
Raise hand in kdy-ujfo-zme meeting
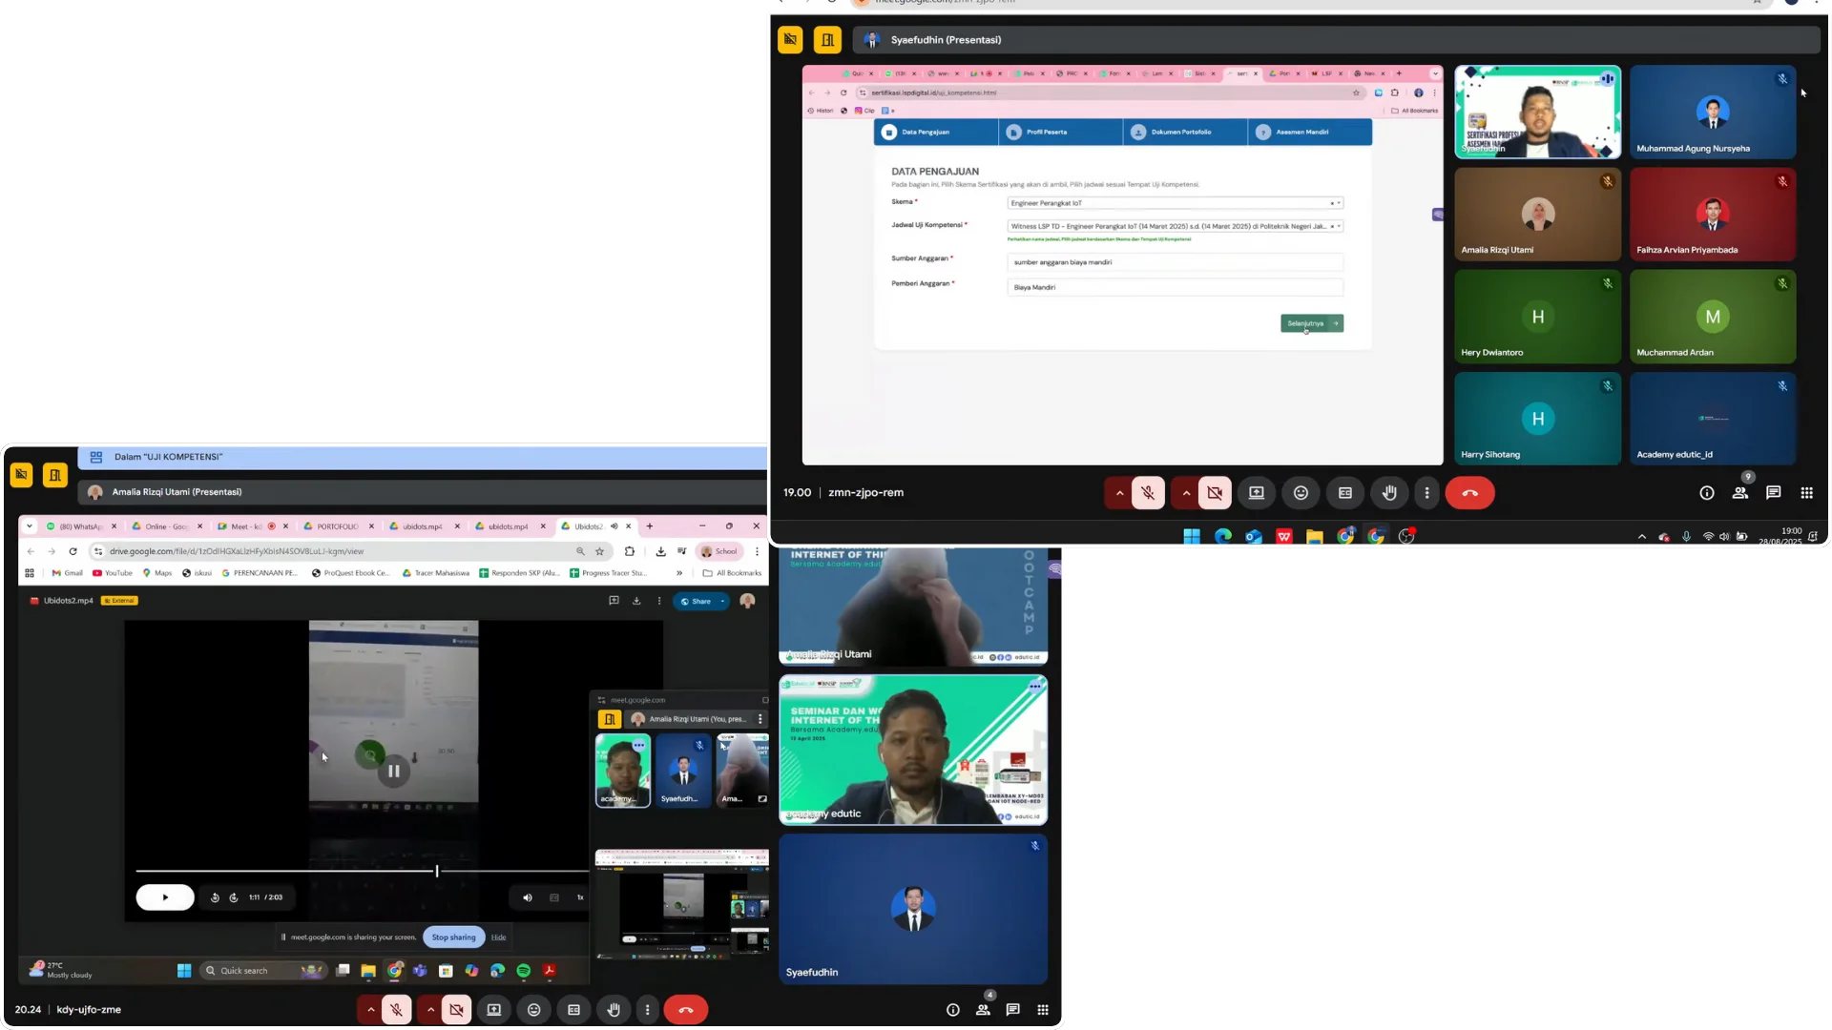[x=614, y=1010]
